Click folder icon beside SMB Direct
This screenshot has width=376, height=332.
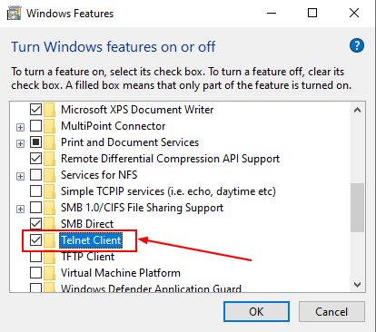pos(49,224)
